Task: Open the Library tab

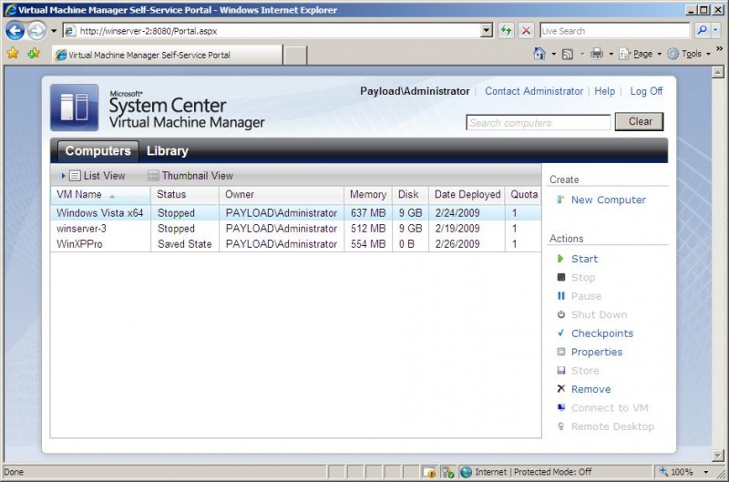Action: pos(167,151)
